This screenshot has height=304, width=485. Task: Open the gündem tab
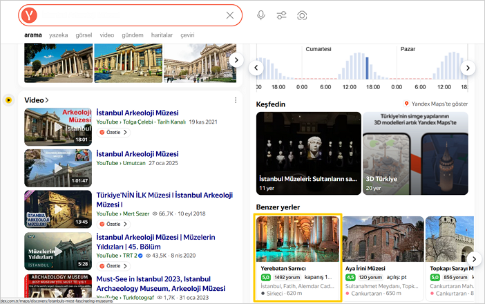coord(133,35)
